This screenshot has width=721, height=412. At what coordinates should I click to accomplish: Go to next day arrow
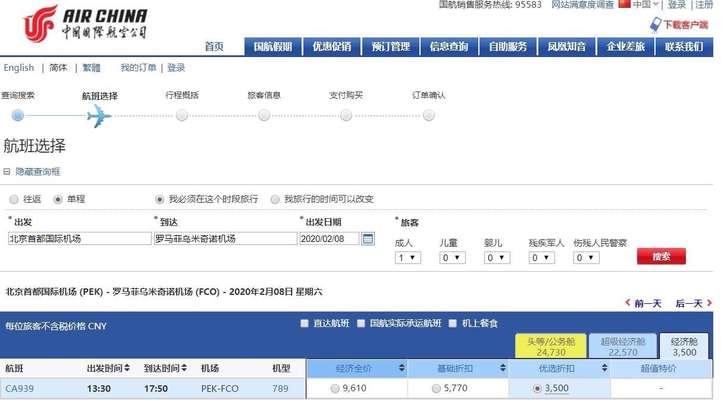point(709,303)
